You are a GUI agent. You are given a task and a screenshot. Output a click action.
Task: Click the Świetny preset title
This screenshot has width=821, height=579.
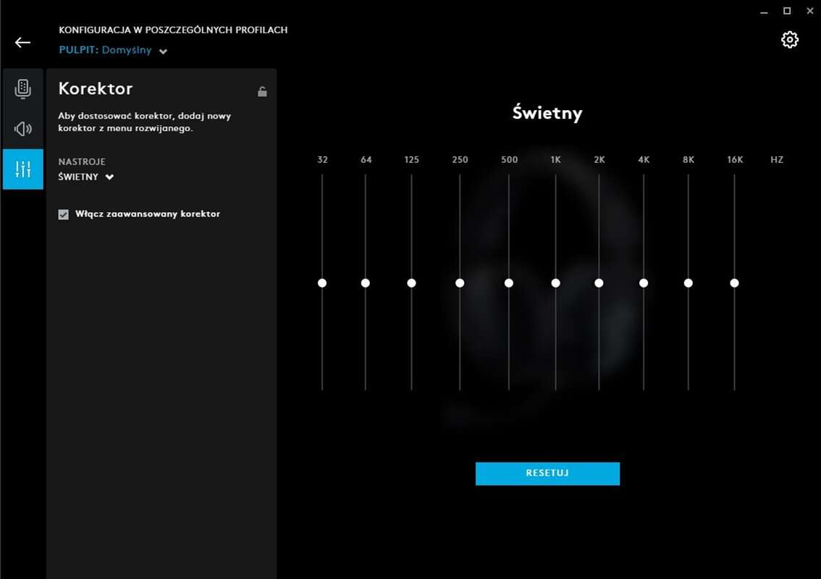tap(547, 113)
